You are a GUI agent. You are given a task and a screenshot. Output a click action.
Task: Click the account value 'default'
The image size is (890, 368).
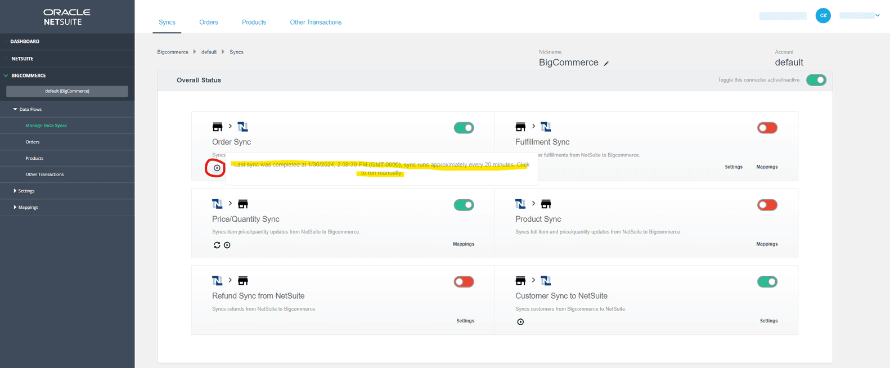pos(789,62)
